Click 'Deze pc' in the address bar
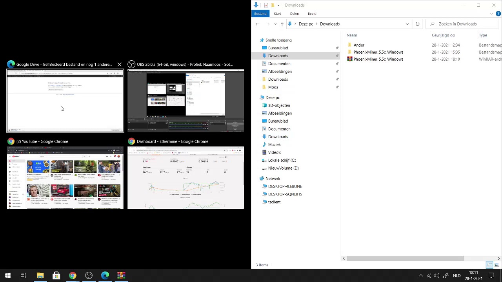502x282 pixels. click(x=306, y=24)
